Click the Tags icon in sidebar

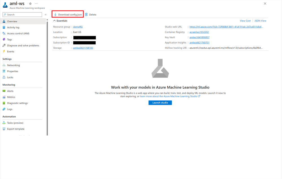point(4,39)
